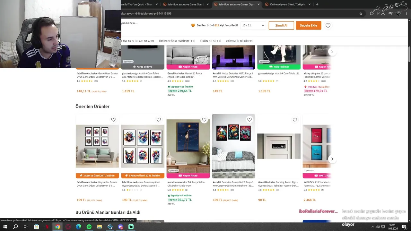
Task: Click the Şimdi Al button
Action: point(281,25)
